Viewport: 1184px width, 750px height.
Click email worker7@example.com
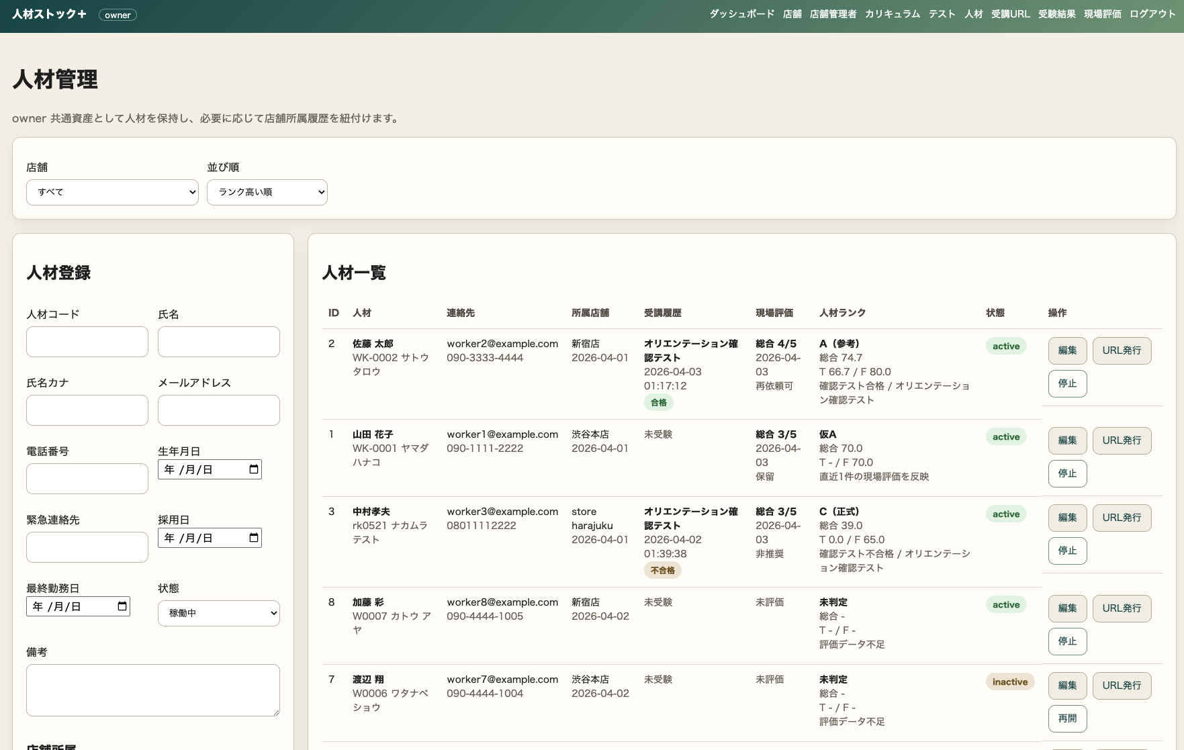(x=502, y=679)
